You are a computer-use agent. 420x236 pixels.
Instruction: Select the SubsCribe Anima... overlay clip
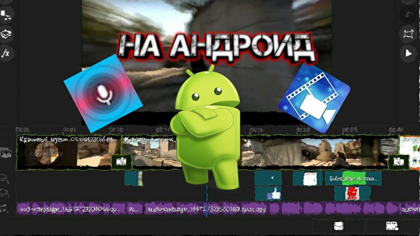353,179
